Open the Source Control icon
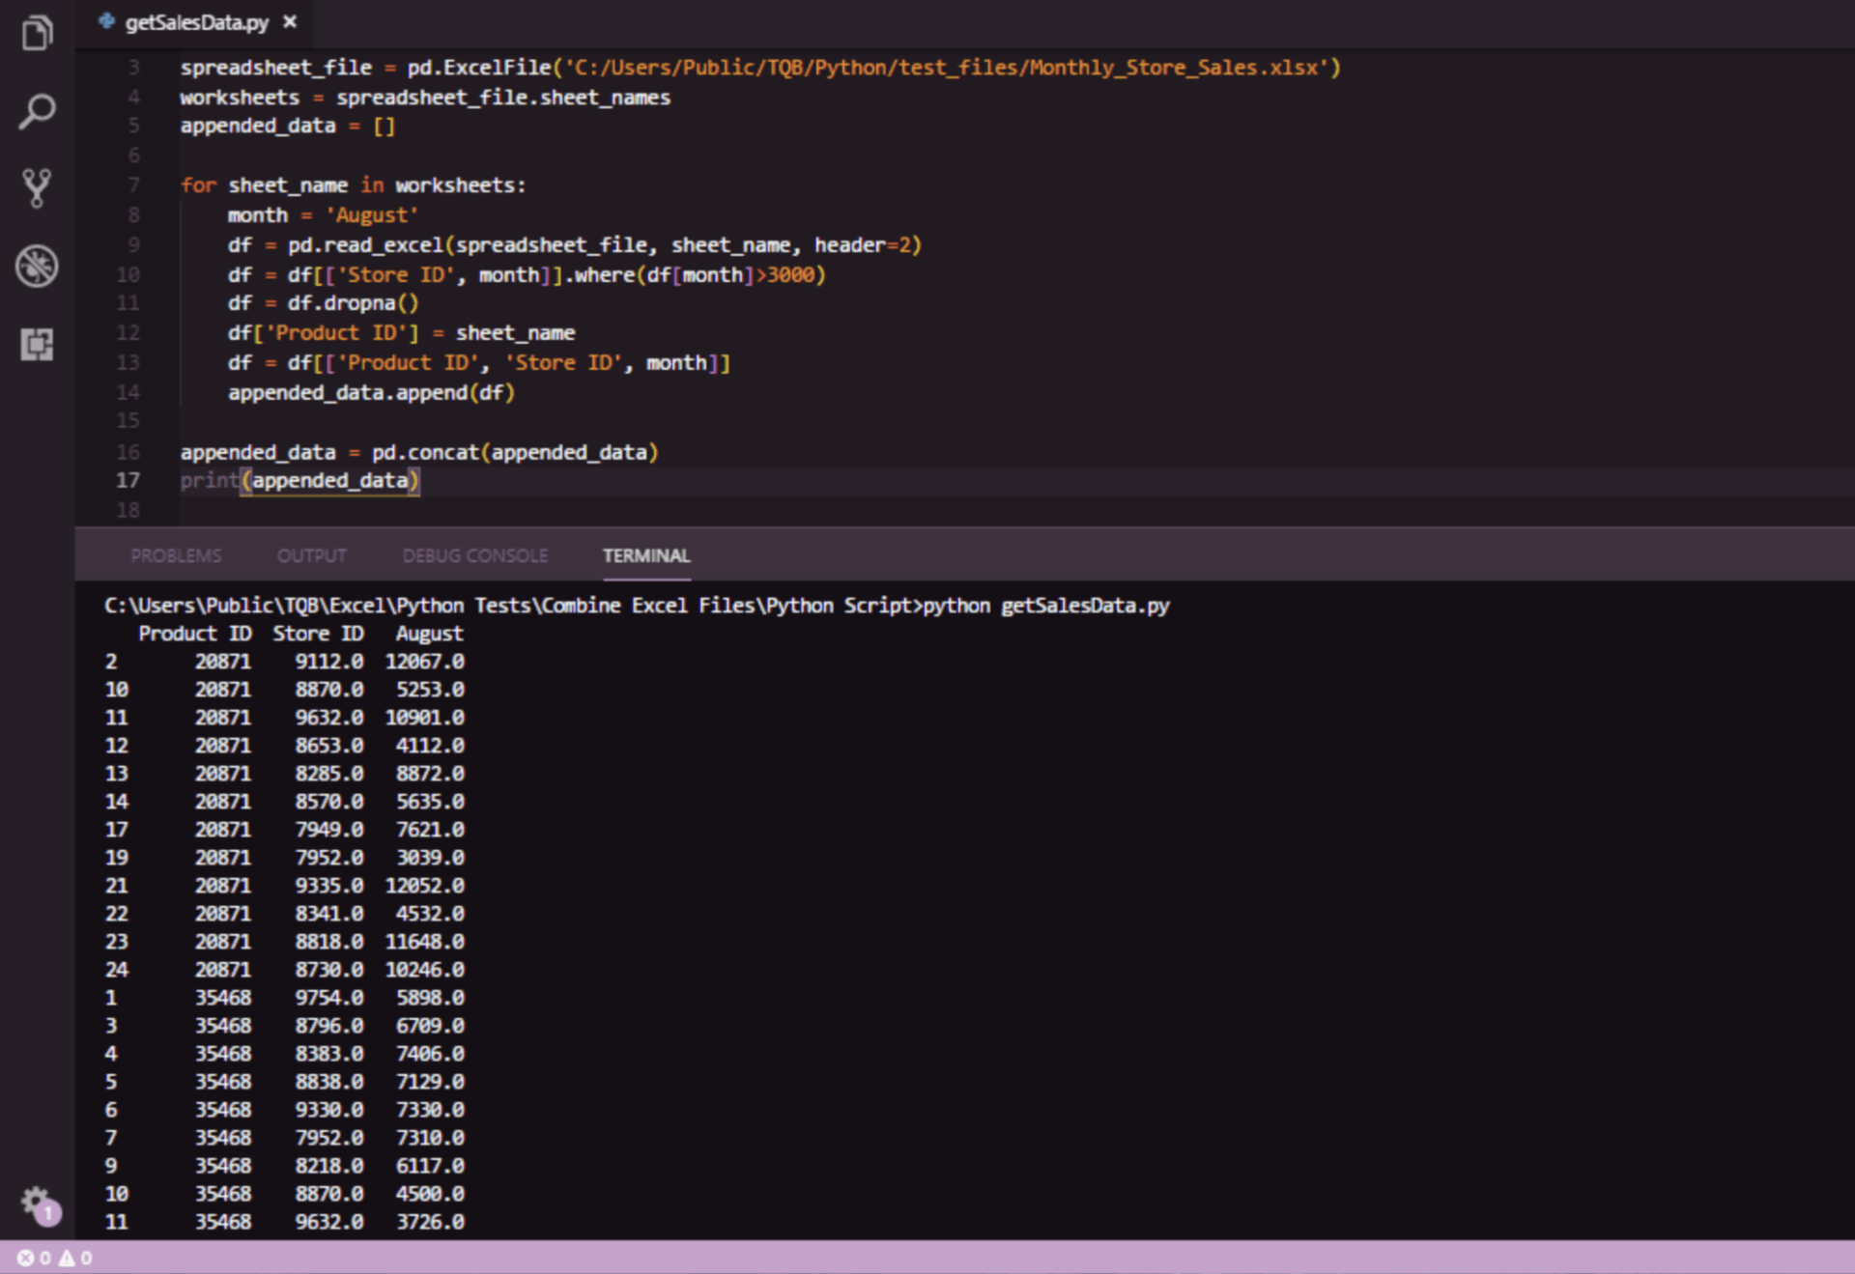The height and width of the screenshot is (1274, 1855). pyautogui.click(x=37, y=188)
